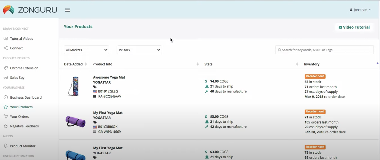Screen dimensions: 380x160
Task: Click the US flag next to B01912GLEG
Action: [95, 92]
